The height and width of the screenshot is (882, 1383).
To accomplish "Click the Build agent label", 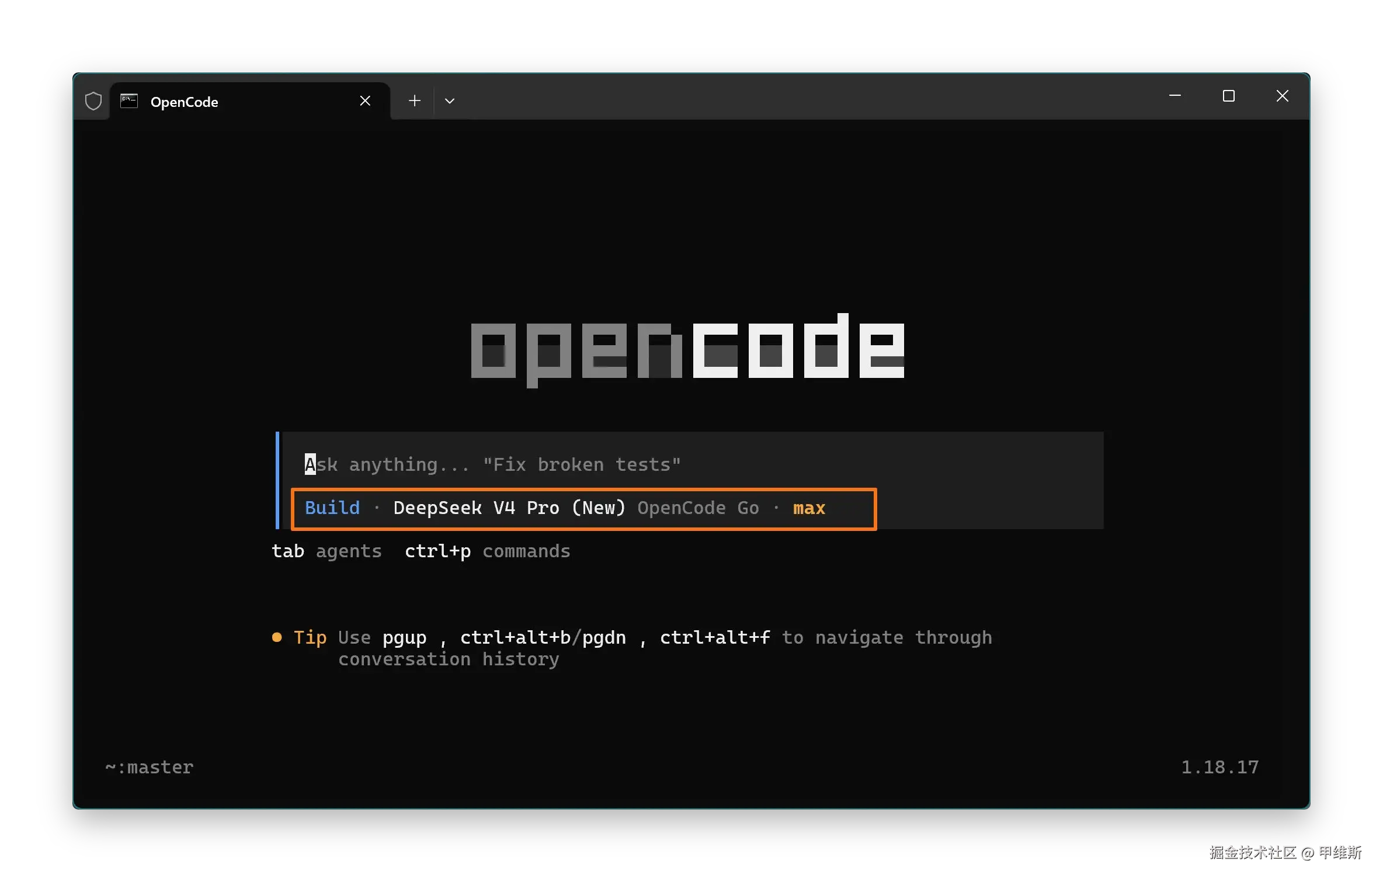I will pyautogui.click(x=332, y=508).
